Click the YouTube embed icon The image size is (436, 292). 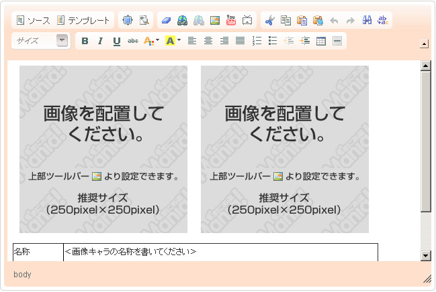point(231,21)
